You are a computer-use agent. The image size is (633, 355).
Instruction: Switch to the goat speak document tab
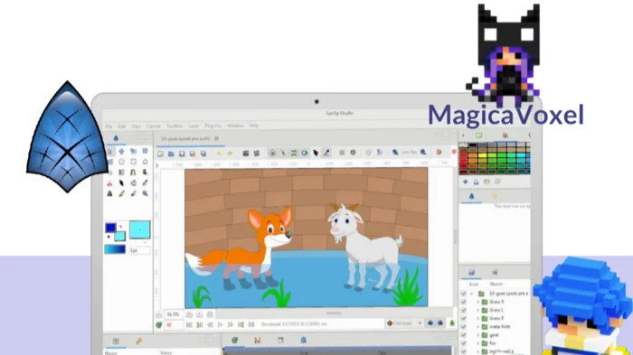coord(185,139)
